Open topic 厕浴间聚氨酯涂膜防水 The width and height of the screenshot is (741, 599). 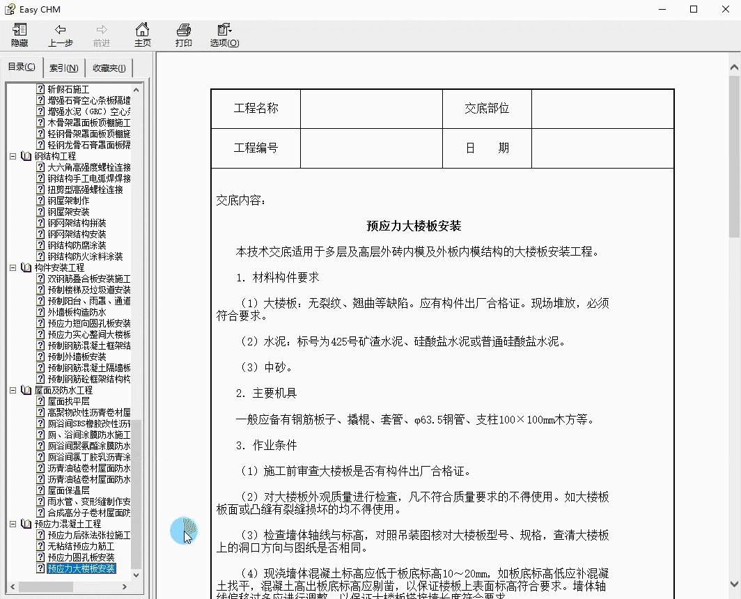click(x=89, y=446)
